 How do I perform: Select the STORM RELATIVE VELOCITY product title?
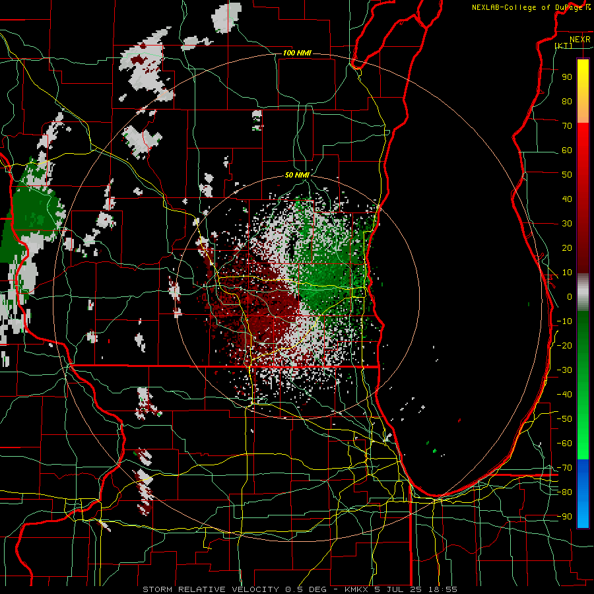pos(211,589)
